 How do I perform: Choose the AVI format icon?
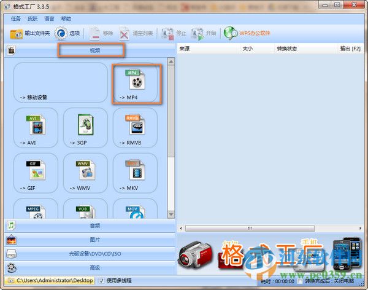tap(36, 128)
